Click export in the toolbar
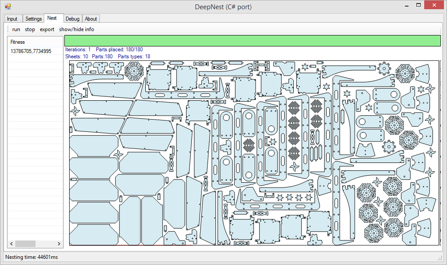The width and height of the screenshot is (447, 265). [x=47, y=29]
